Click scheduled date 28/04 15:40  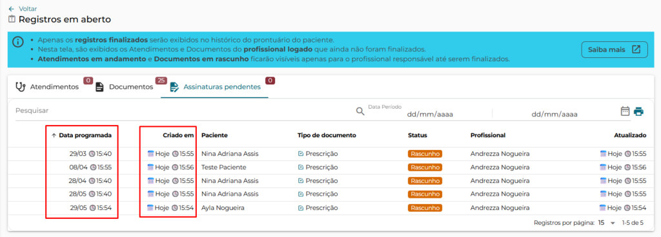click(90, 181)
